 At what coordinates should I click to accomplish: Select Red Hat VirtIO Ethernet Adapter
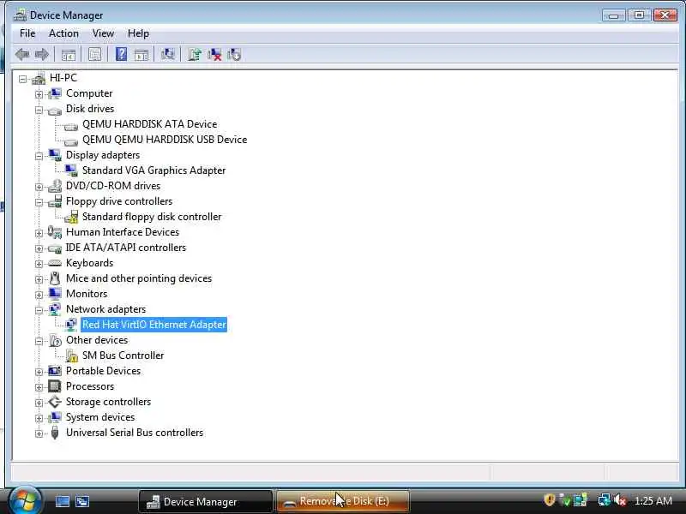[154, 325]
